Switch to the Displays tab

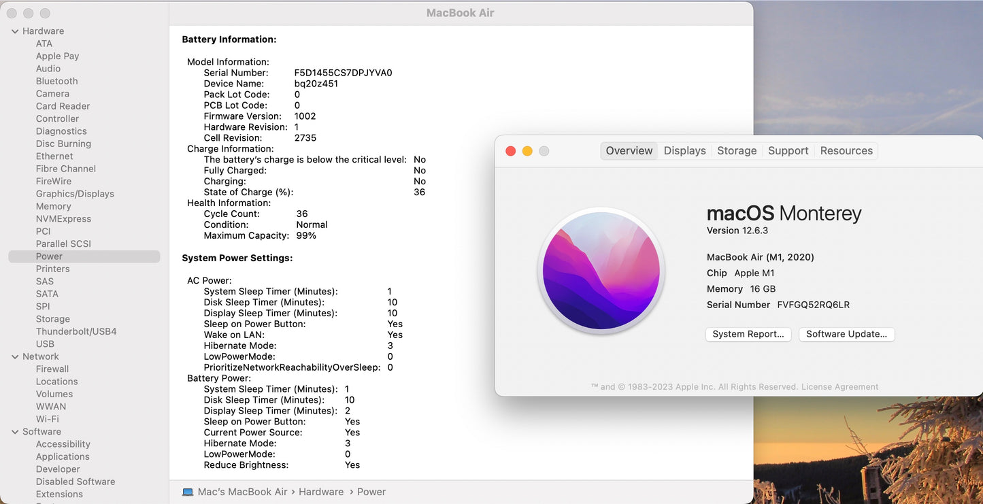(x=684, y=151)
